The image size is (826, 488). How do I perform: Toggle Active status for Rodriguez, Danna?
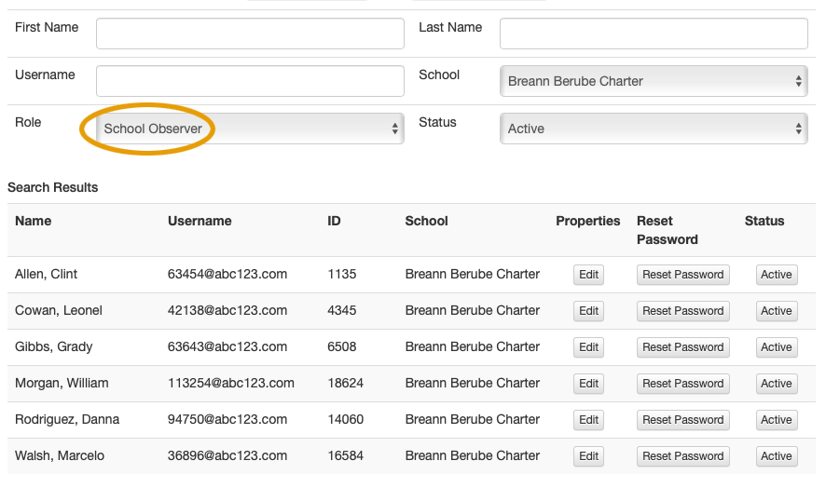[777, 420]
